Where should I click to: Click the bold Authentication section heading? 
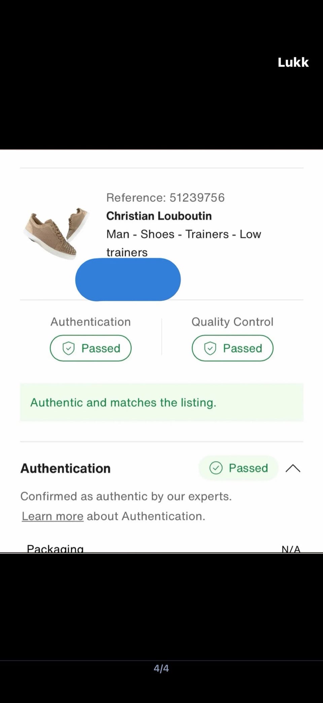pos(65,468)
